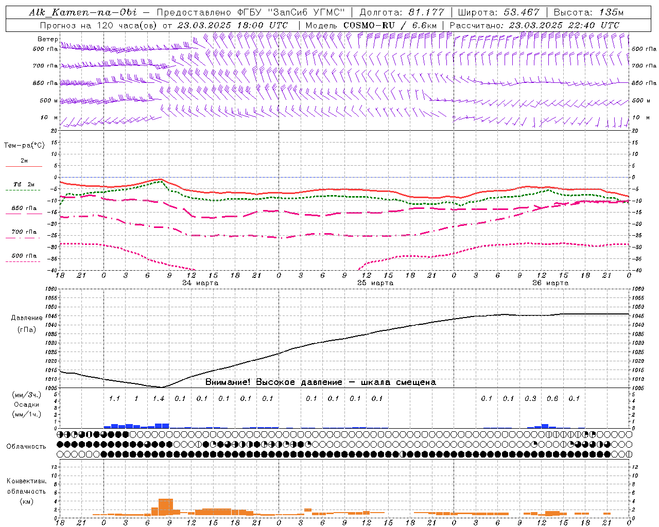This screenshot has height=527, width=659.
Task: Click the 850 гПа temperature legend dashed line
Action: pyautogui.click(x=24, y=214)
